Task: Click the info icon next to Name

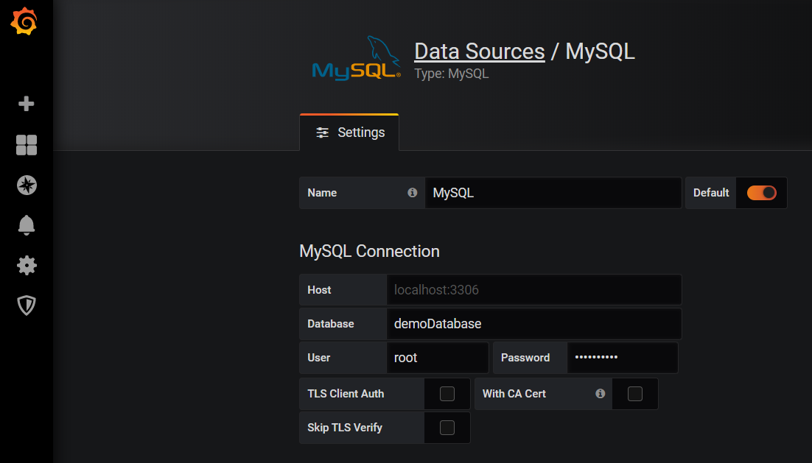Action: [x=412, y=192]
